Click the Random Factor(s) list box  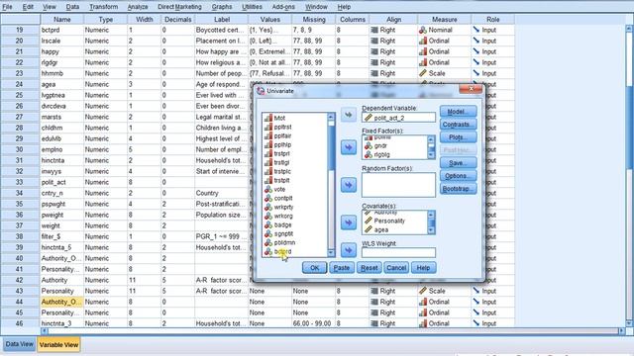click(x=398, y=185)
